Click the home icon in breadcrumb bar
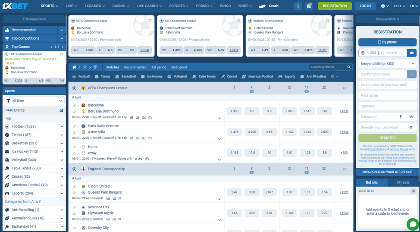Viewport: 420px width, 232px height. [74, 67]
